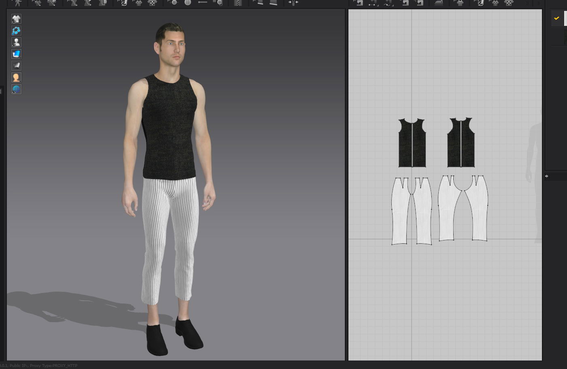Click the steam iron tool

pyautogui.click(x=438, y=3)
